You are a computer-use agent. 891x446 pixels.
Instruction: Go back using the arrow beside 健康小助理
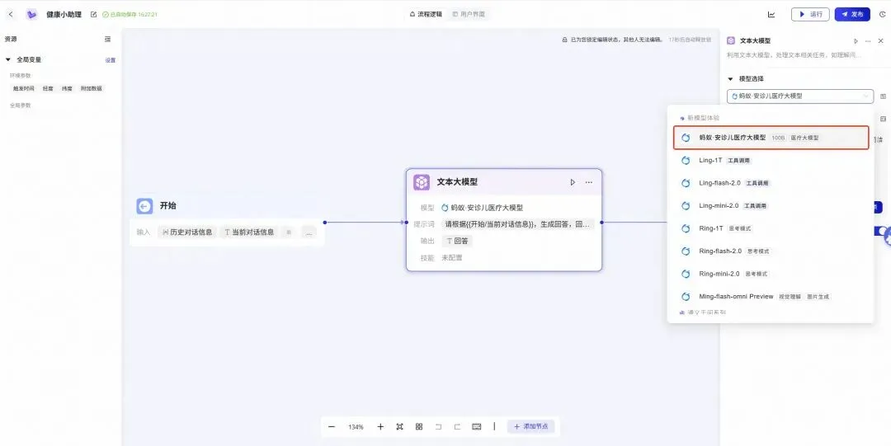(11, 14)
